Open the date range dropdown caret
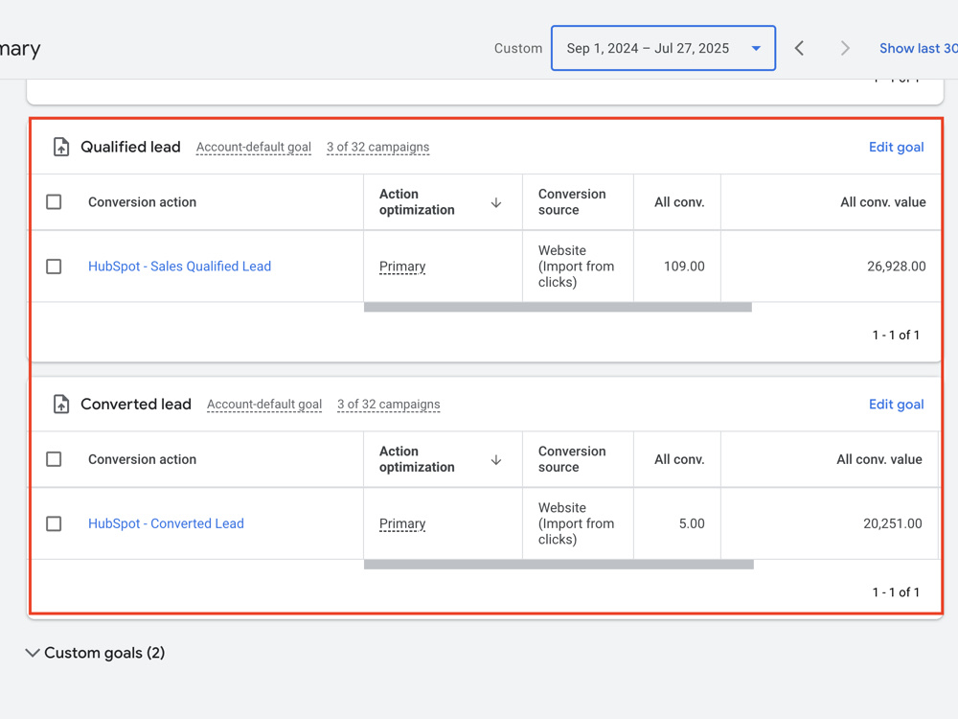The width and height of the screenshot is (958, 719). 756,48
